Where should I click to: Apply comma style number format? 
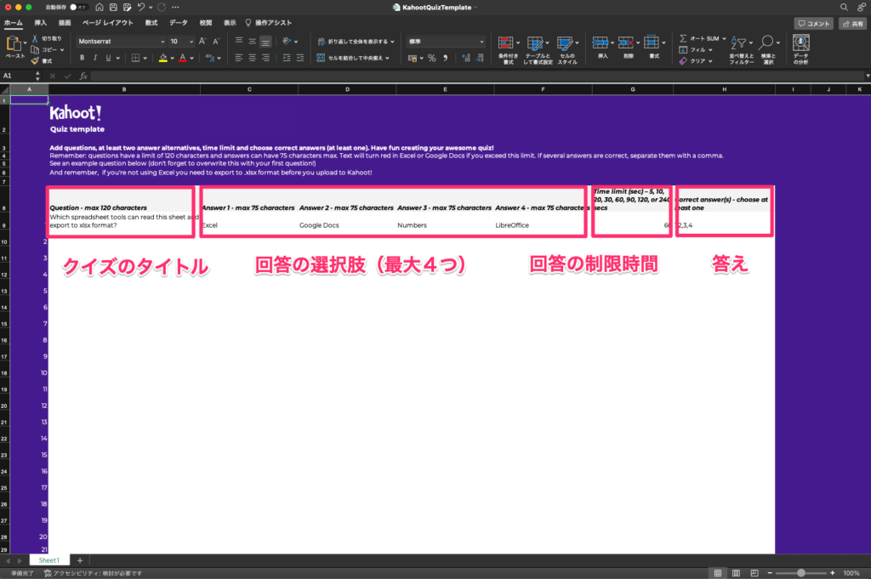446,58
